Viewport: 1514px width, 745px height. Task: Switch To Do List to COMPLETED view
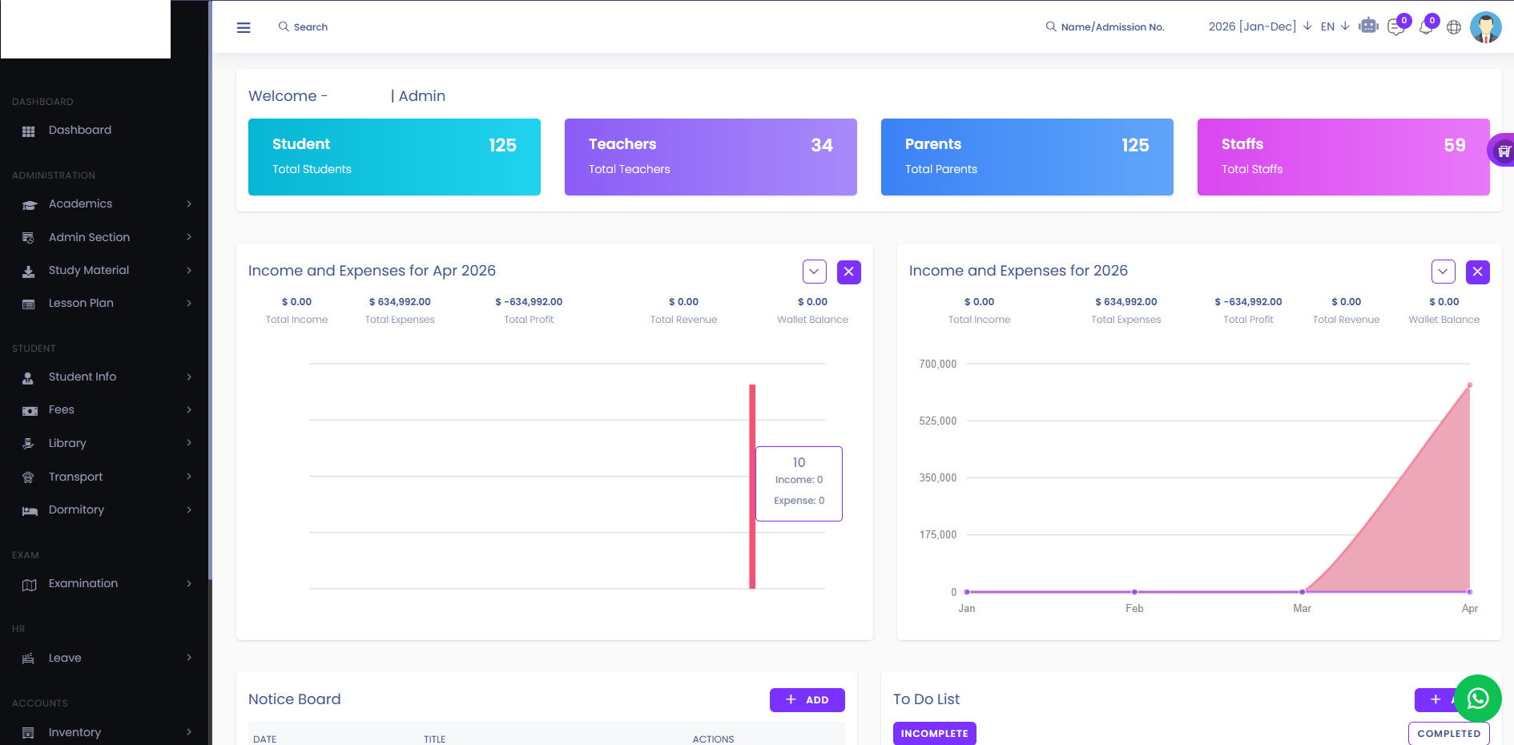coord(1449,733)
